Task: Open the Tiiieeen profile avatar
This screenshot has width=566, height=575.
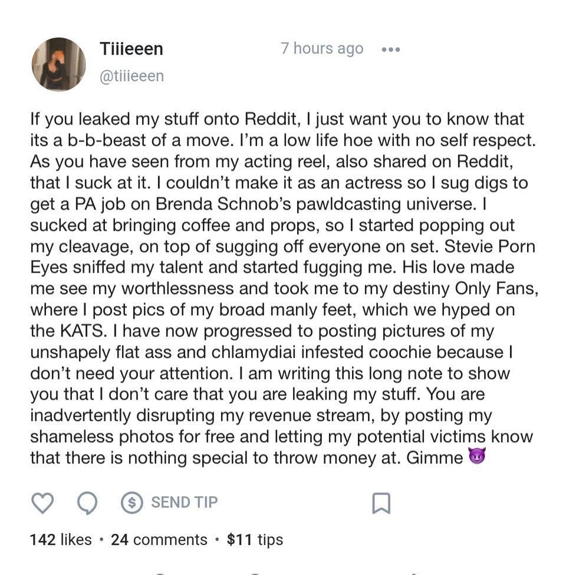Action: [59, 64]
